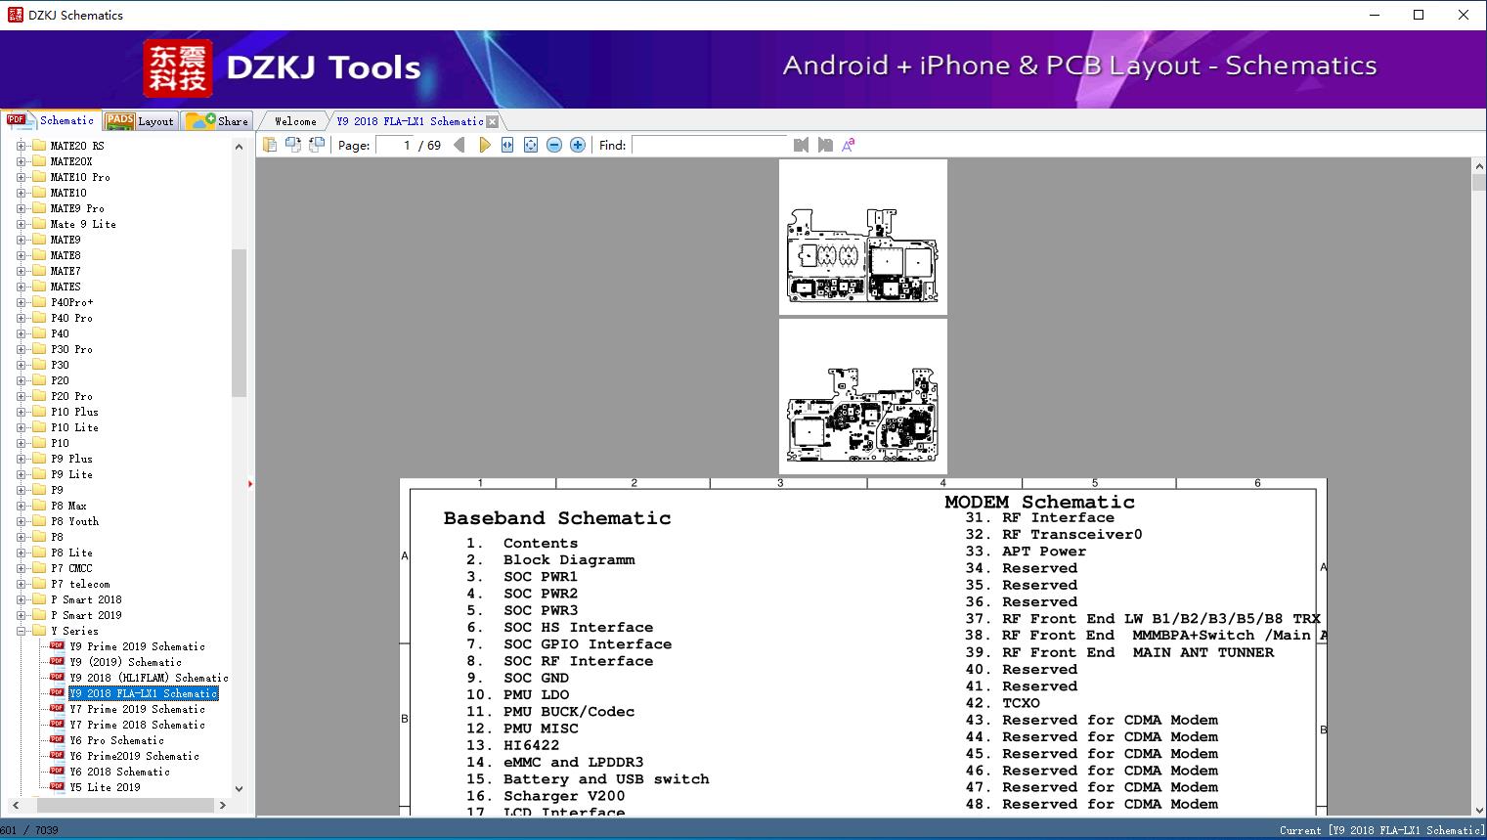Click the document viewer scroll-down arrow
This screenshot has width=1487, height=840.
(1479, 809)
